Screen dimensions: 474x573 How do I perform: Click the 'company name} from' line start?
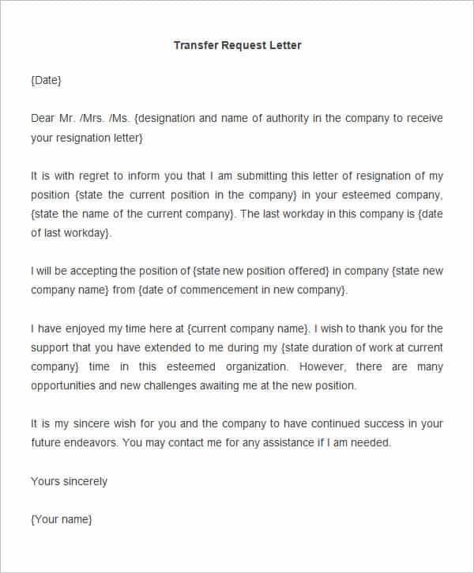[x=83, y=290]
